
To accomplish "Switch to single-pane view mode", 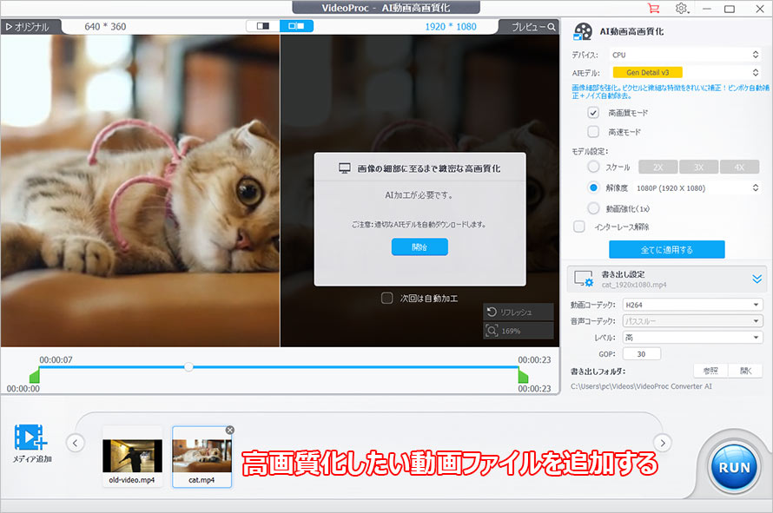I will (x=263, y=26).
